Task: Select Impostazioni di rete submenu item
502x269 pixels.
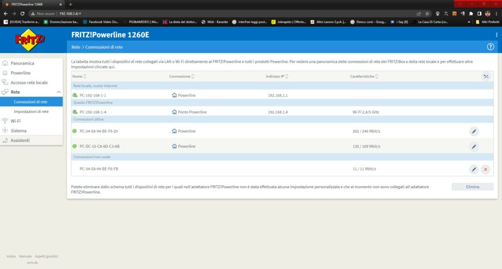Action: point(31,111)
